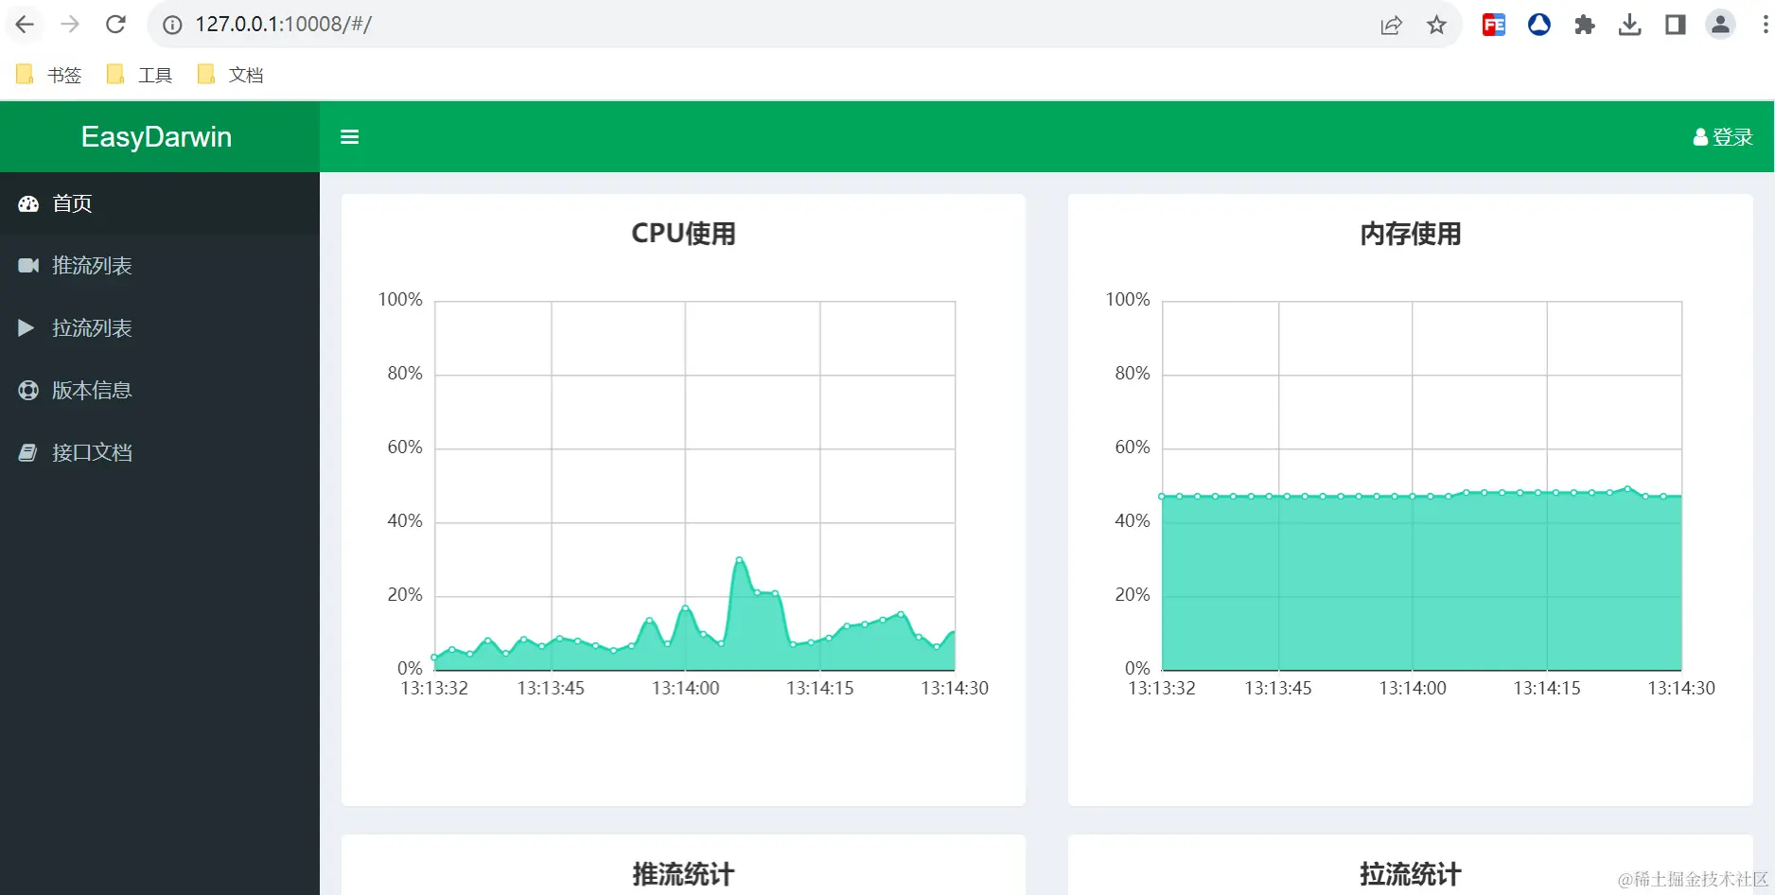
Task: Open 推流列表 in the sidebar
Action: [160, 266]
